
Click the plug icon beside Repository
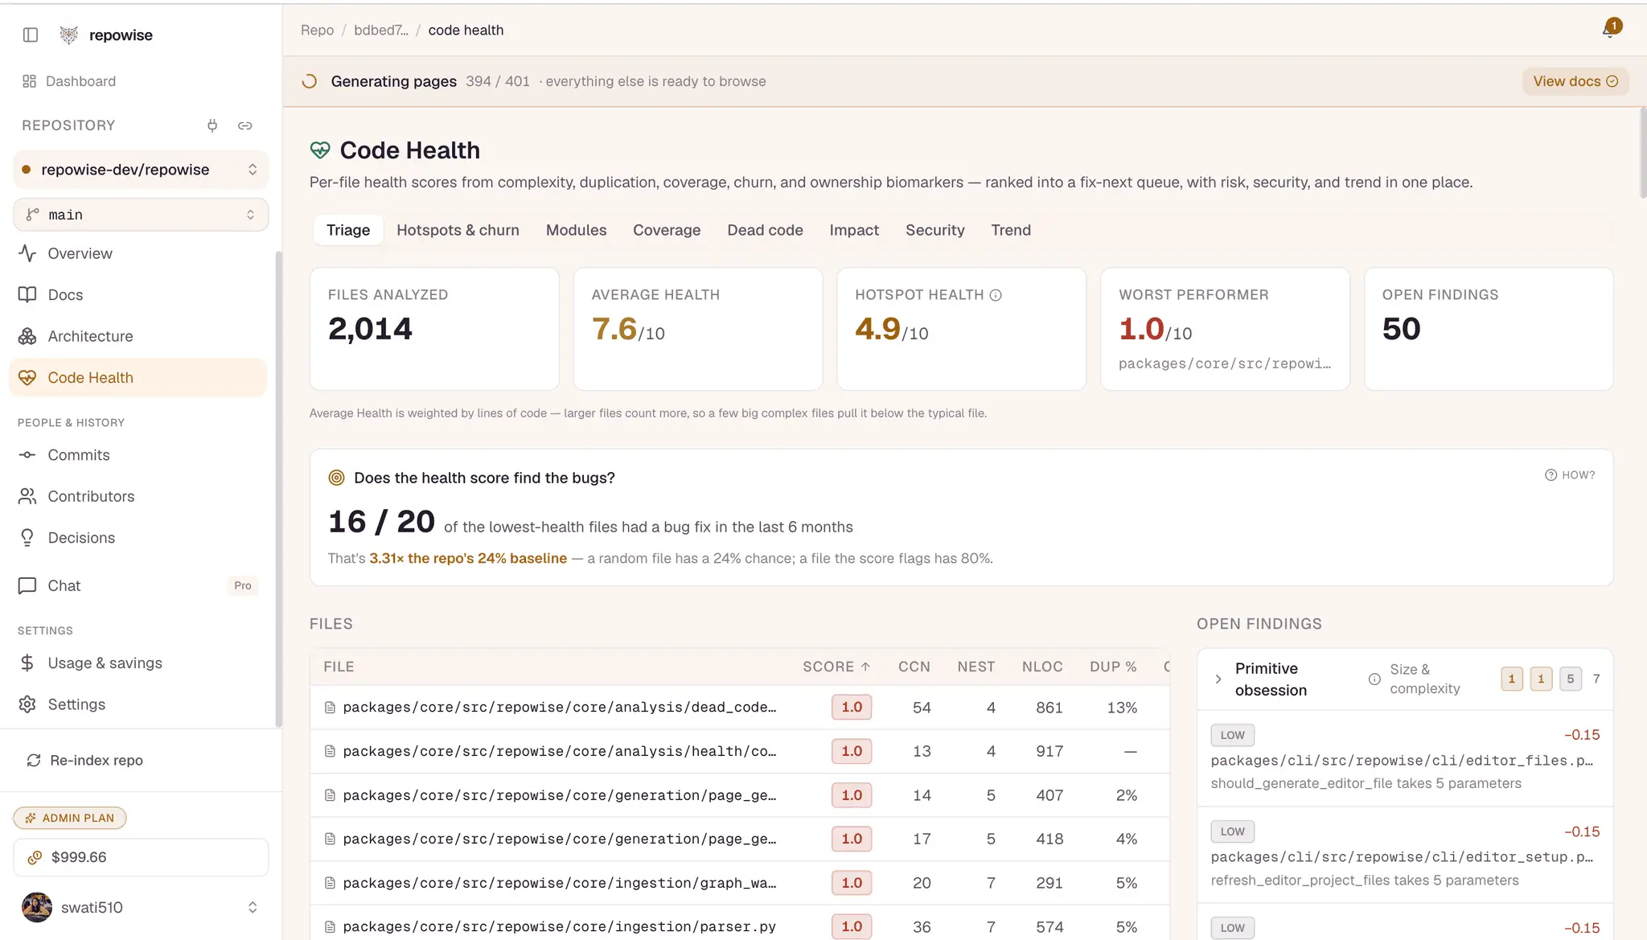212,125
